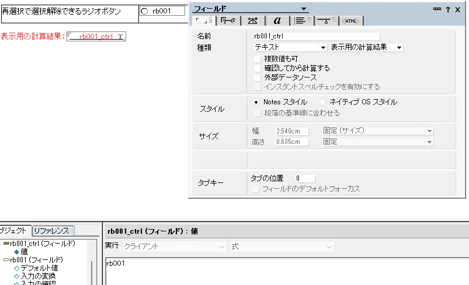
Task: Open the HTML tab in field properties
Action: [x=351, y=21]
